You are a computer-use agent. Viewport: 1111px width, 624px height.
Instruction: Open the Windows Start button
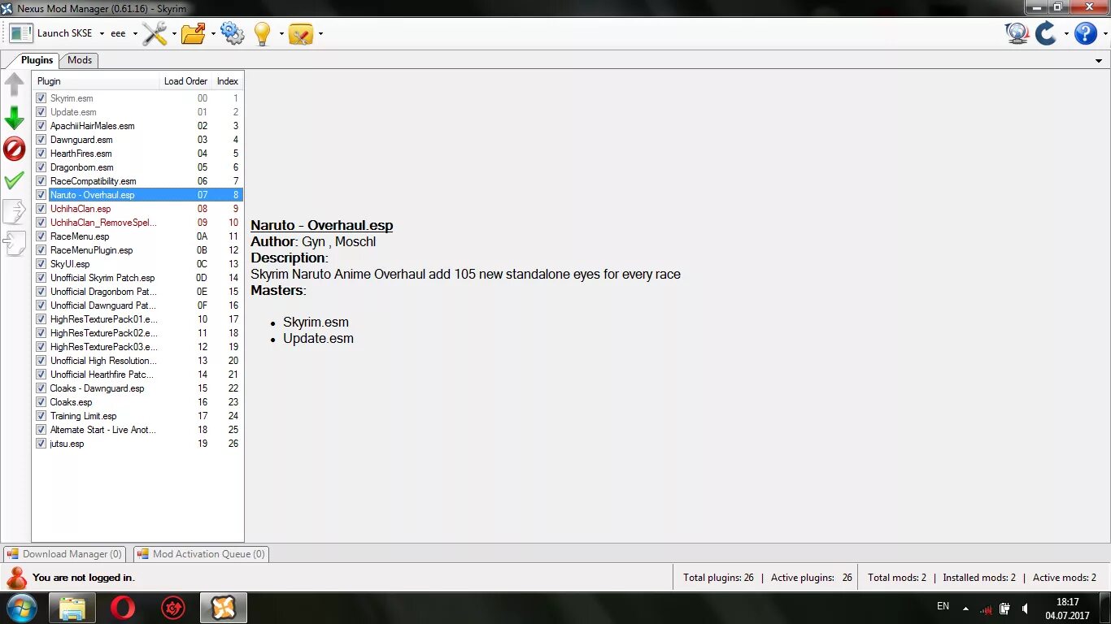(x=20, y=608)
